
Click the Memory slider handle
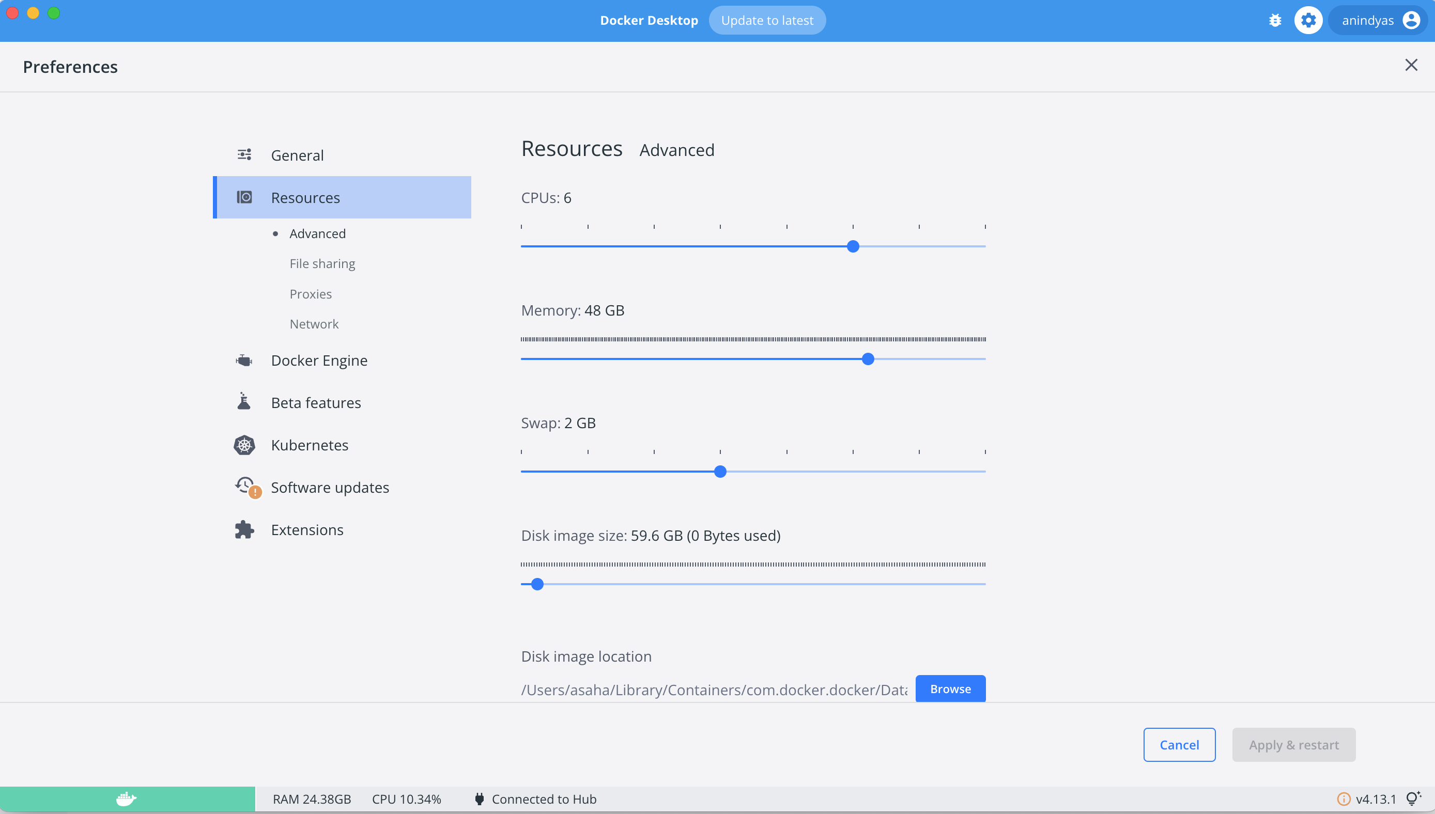point(868,359)
